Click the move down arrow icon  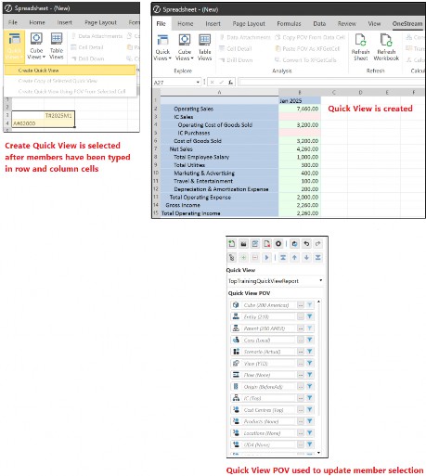click(306, 257)
